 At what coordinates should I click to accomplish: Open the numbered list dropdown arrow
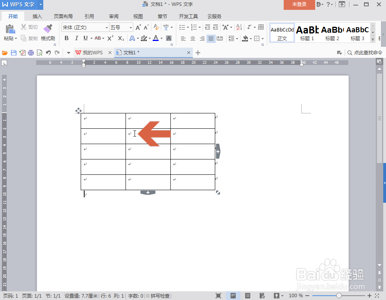coord(199,27)
